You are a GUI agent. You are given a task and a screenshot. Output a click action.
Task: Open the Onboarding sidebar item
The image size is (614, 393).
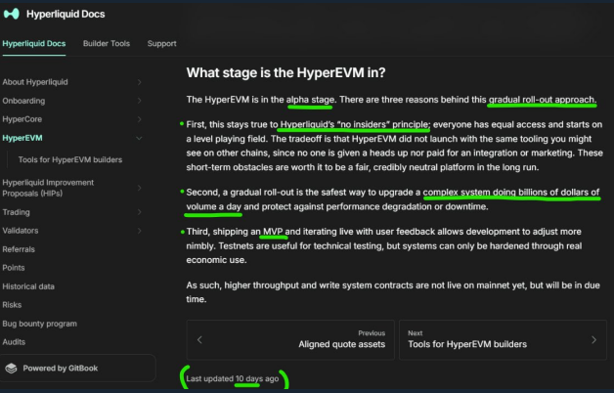pos(23,101)
